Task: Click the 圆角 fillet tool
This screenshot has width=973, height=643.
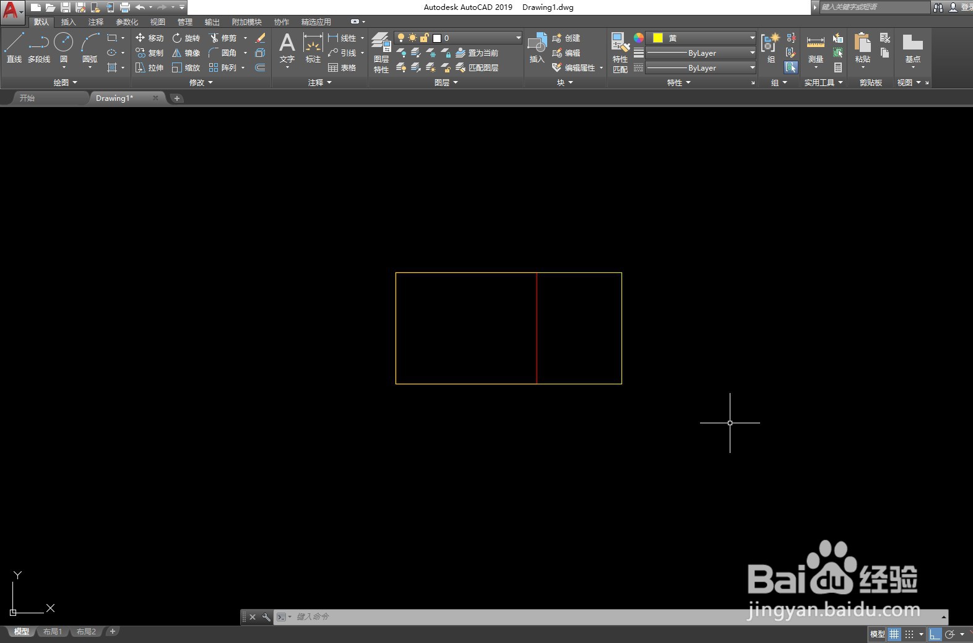Action: point(223,53)
